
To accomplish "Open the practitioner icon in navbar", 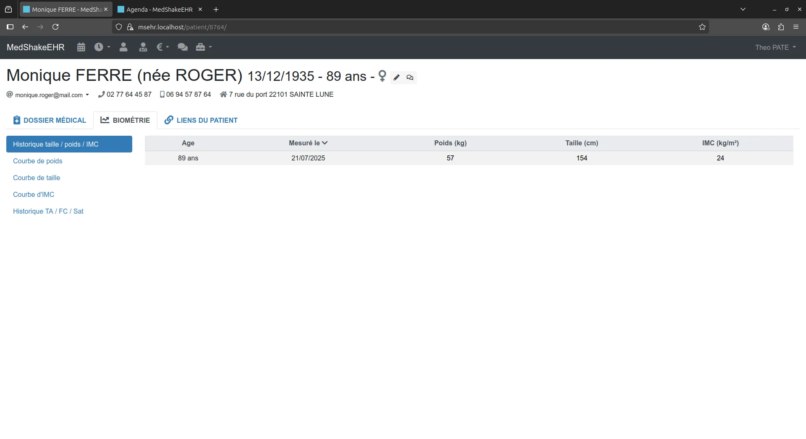I will point(143,47).
